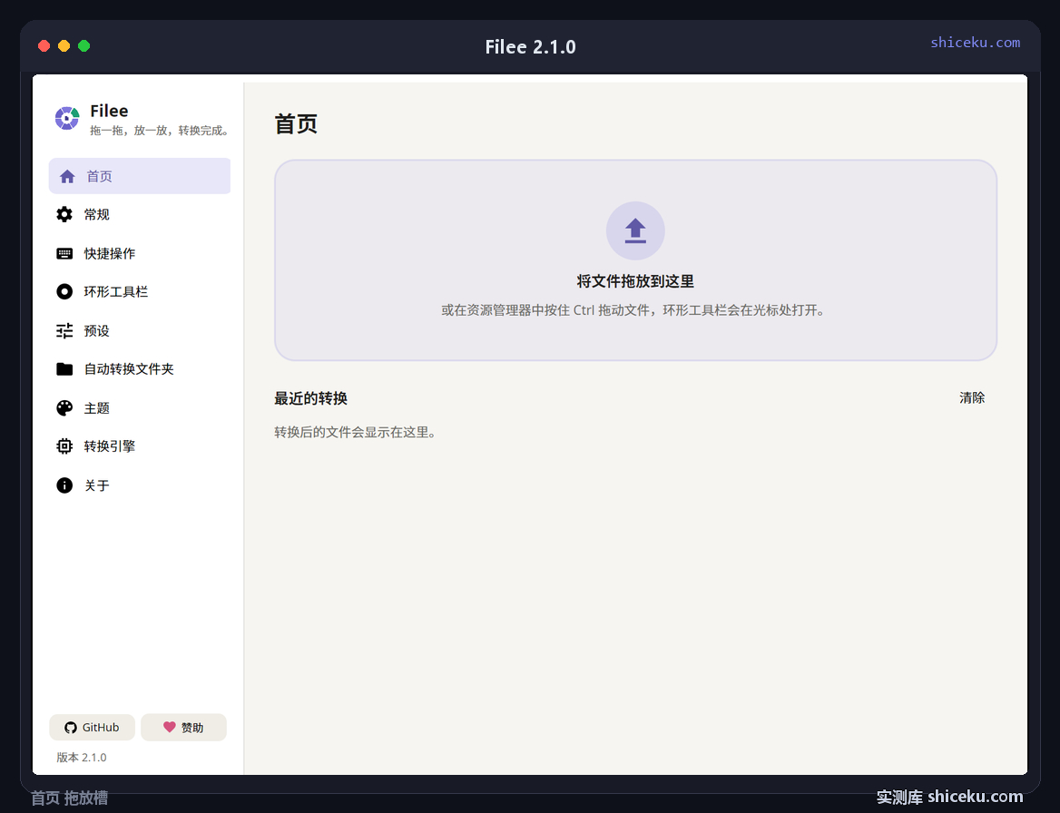
Task: Click the keyboard icon for 快捷操作
Action: coord(64,253)
